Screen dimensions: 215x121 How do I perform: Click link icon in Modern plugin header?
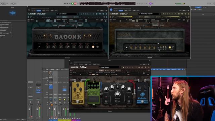coord(106,11)
